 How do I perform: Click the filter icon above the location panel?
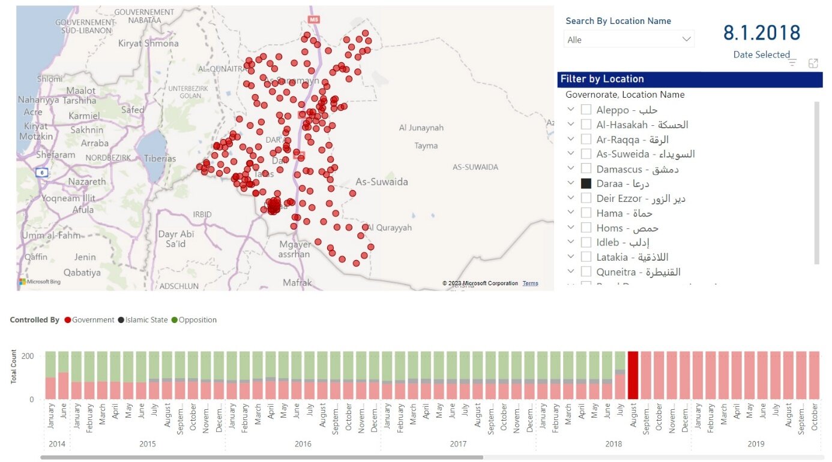[x=792, y=63]
